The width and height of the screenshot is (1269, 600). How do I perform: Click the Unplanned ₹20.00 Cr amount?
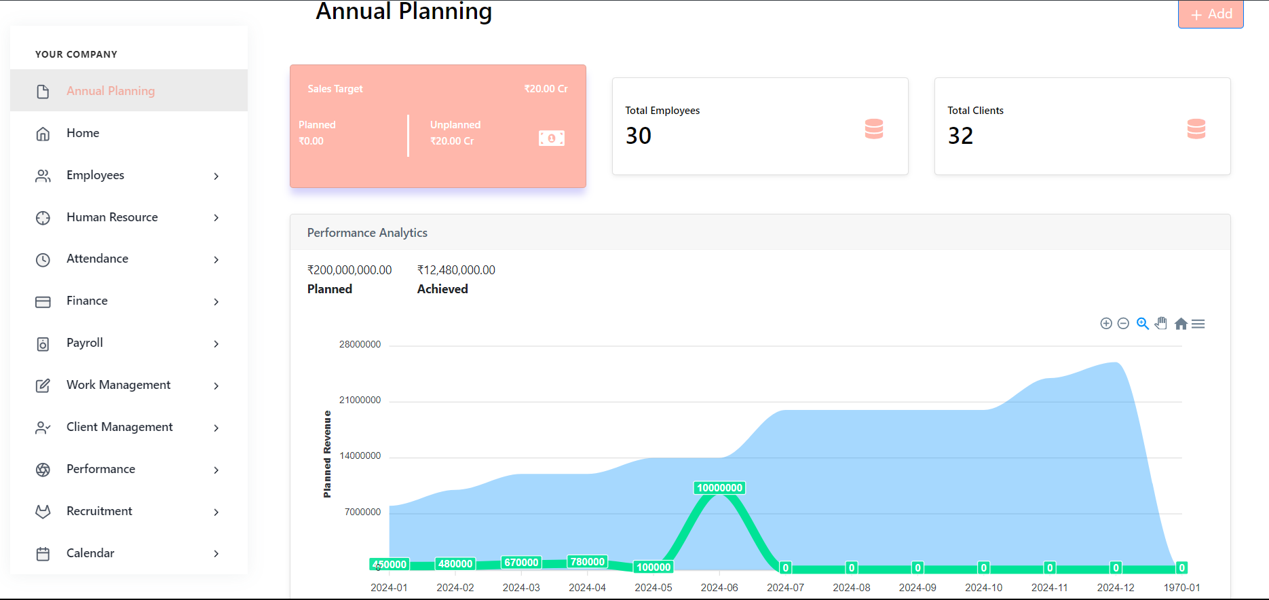click(x=452, y=141)
